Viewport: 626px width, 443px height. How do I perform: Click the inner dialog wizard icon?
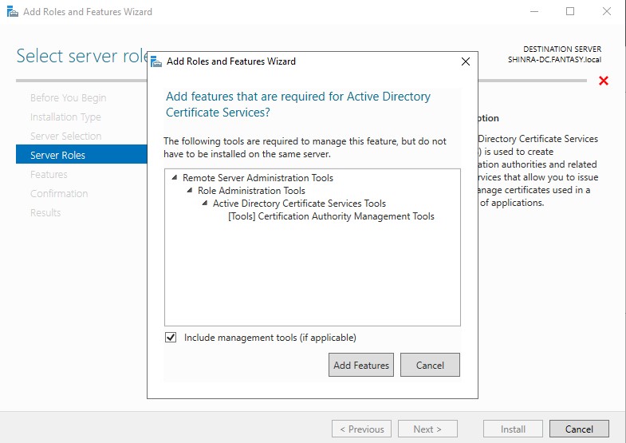pyautogui.click(x=156, y=61)
